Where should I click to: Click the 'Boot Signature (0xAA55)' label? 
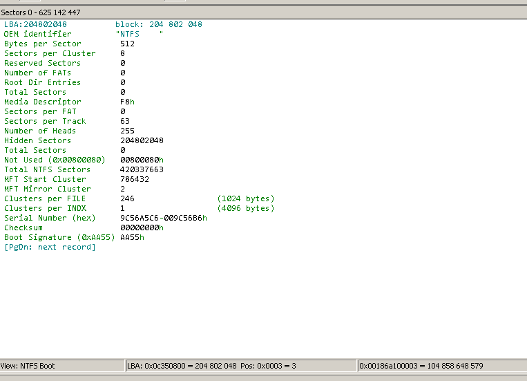point(59,237)
